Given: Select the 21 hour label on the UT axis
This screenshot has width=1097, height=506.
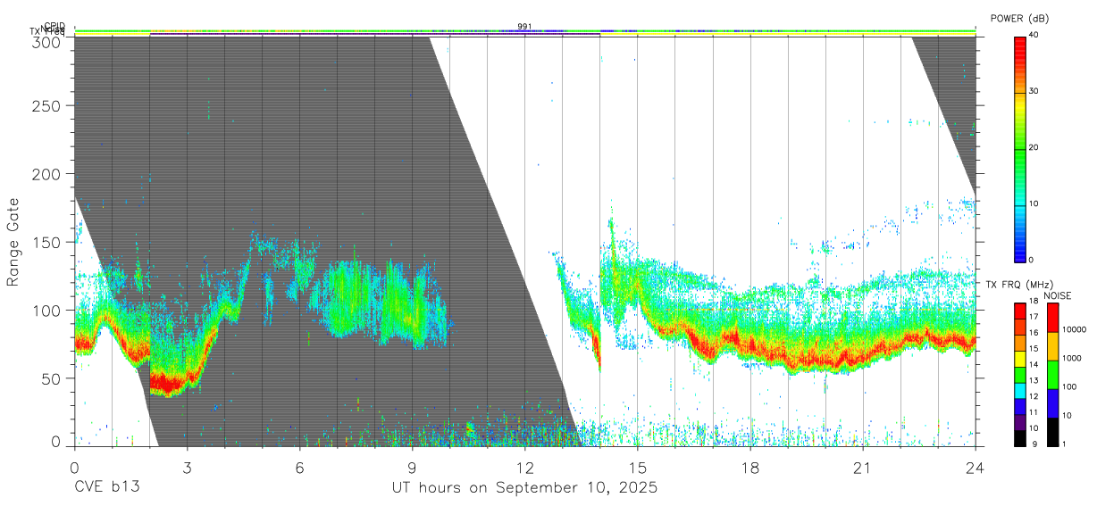Looking at the screenshot, I should tap(863, 468).
